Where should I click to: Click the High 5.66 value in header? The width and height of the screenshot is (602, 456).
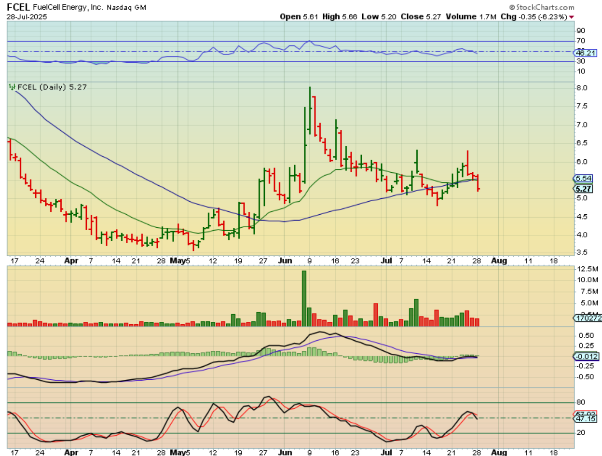point(337,16)
